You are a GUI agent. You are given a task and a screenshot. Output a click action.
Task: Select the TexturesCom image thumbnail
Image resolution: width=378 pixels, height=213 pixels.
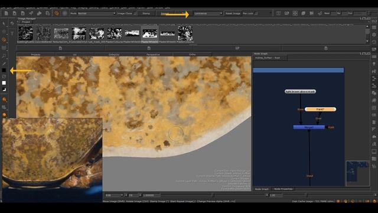point(61,33)
